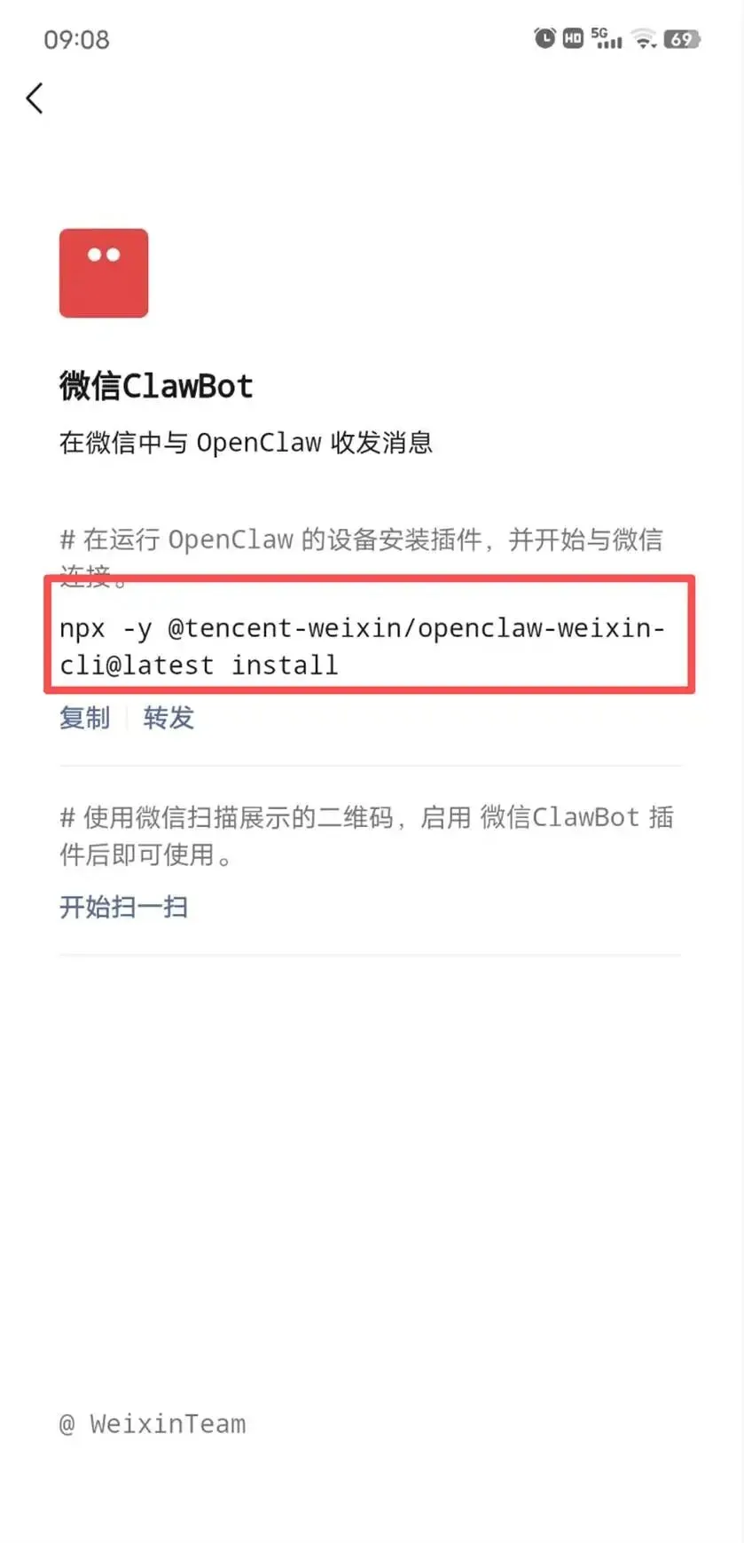The width and height of the screenshot is (744, 1543).
Task: Tap the 5G signal strength icon
Action: (x=607, y=38)
